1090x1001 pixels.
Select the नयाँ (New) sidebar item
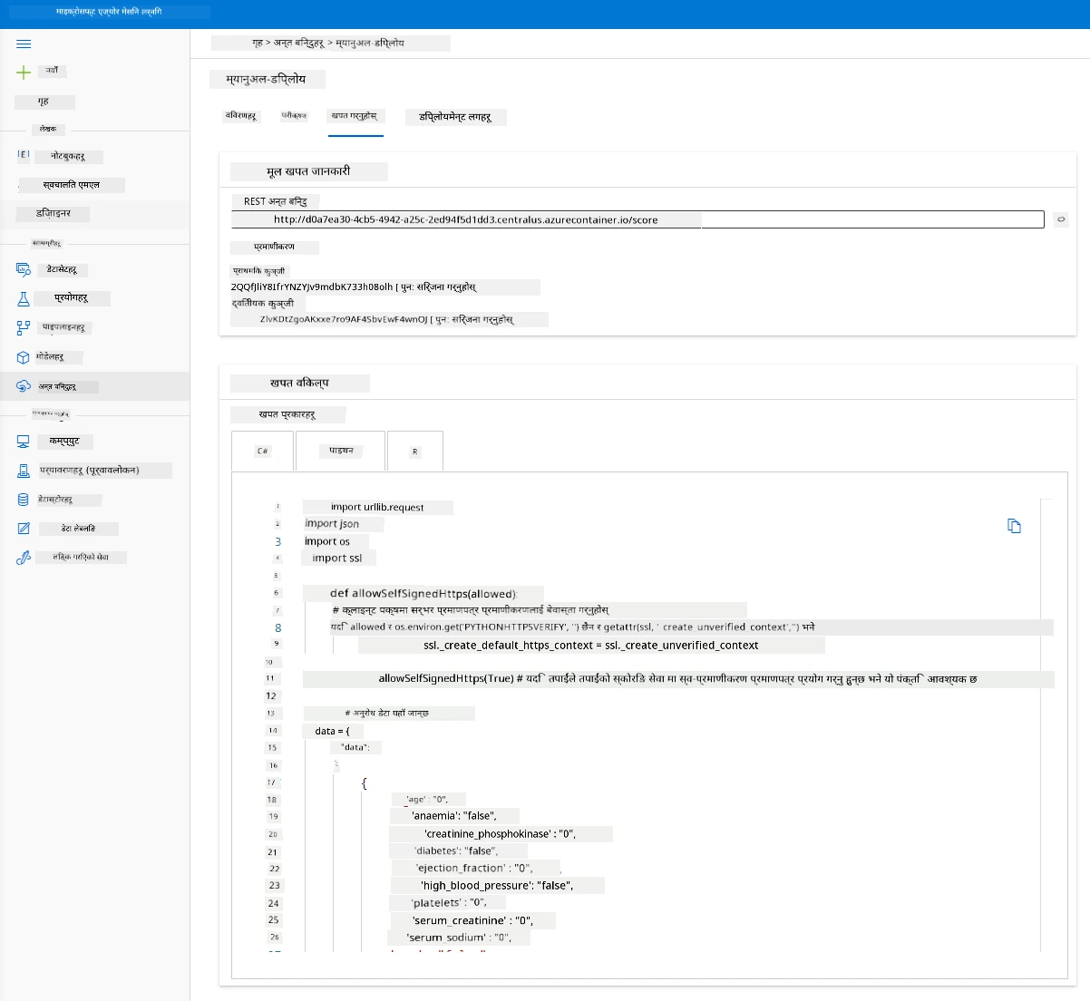point(53,70)
